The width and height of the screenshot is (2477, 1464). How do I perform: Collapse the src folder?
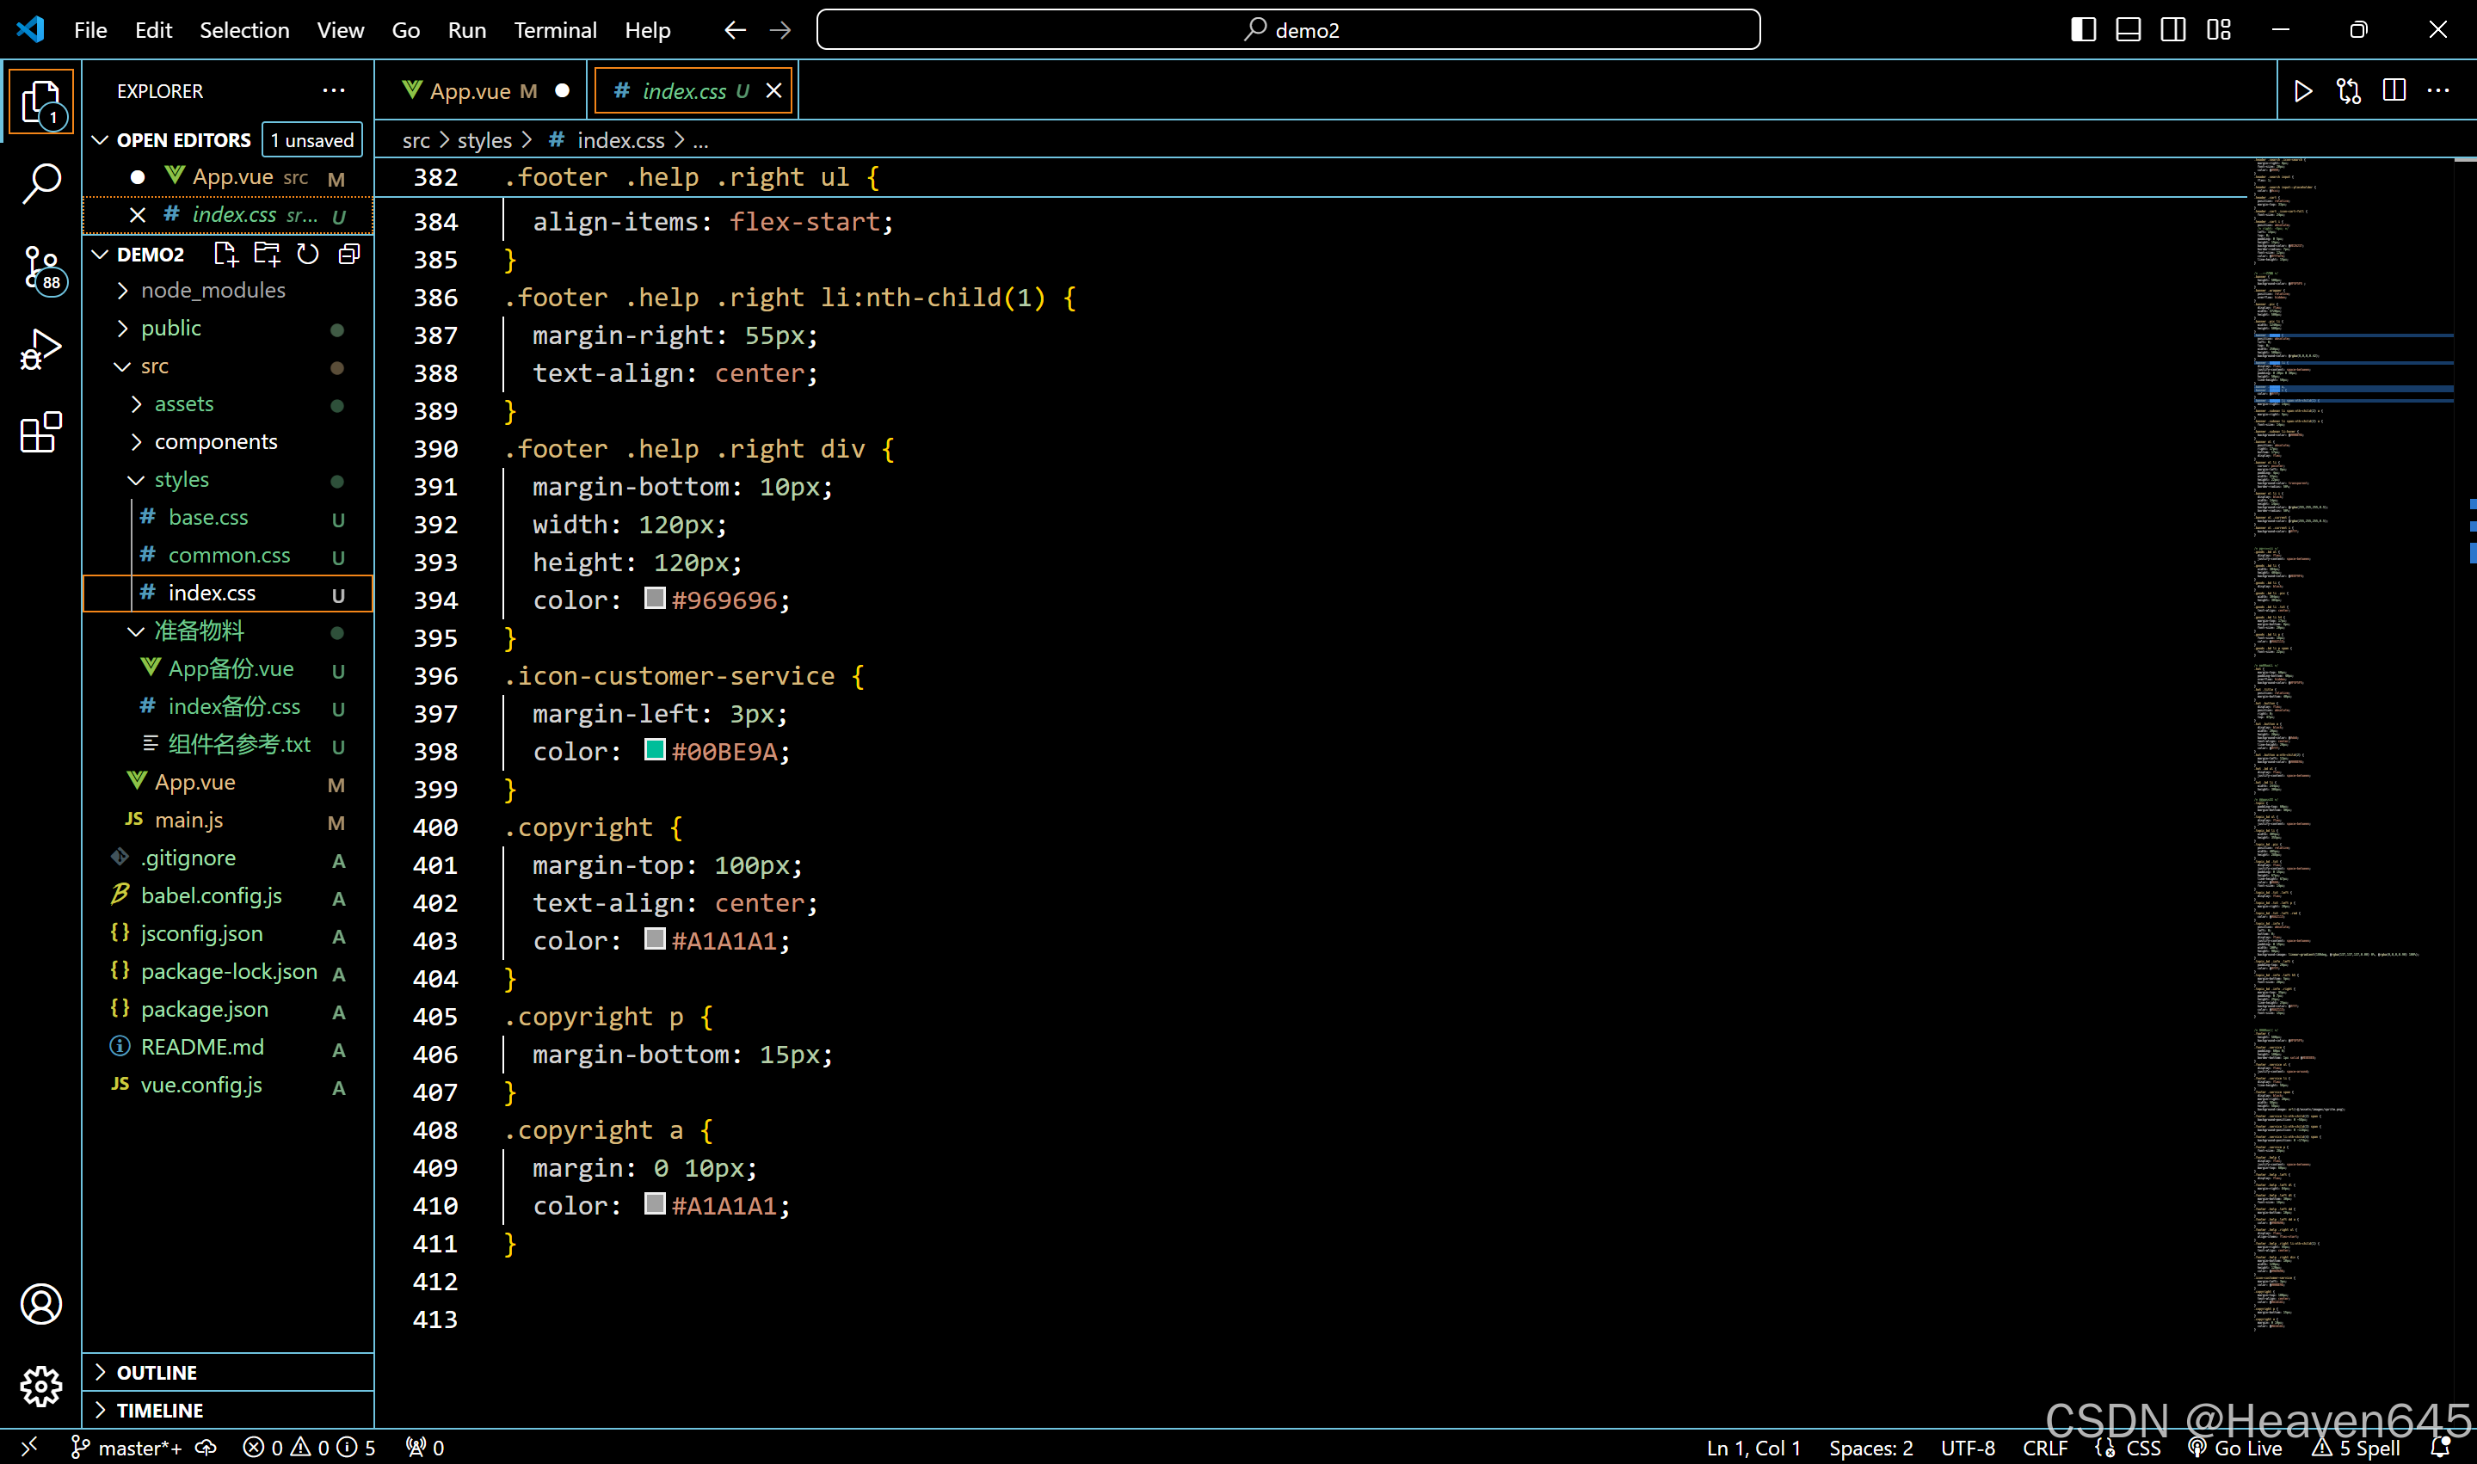[x=122, y=366]
